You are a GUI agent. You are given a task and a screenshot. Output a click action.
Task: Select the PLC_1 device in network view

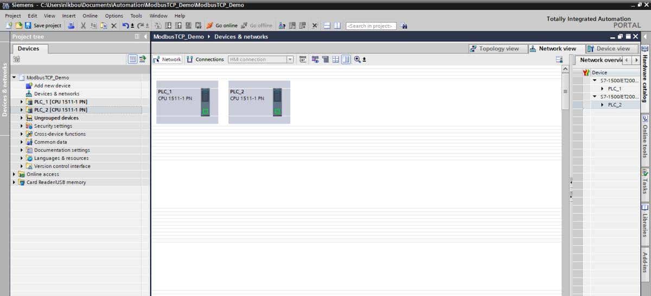point(187,102)
